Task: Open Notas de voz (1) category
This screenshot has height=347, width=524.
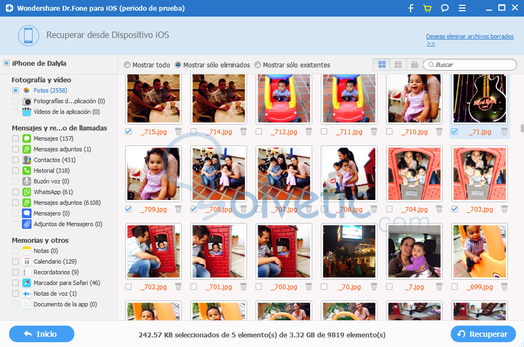Action: point(55,294)
